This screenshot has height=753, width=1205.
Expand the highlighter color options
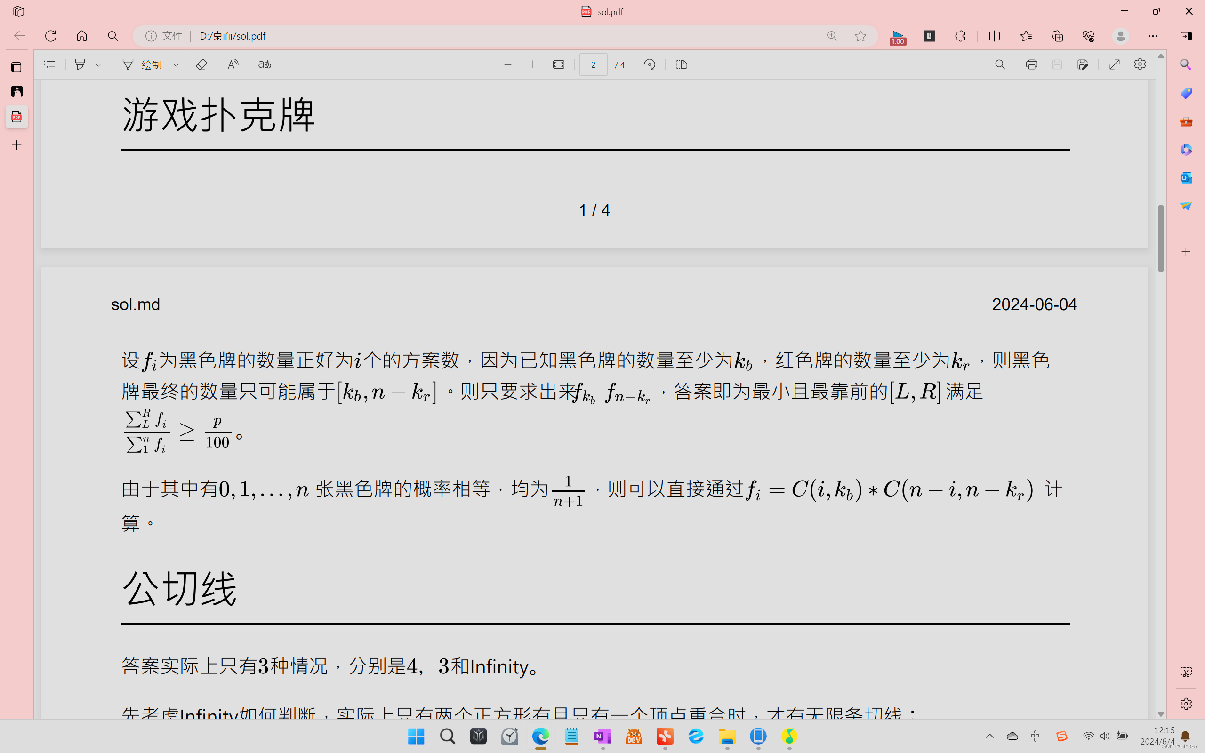(x=98, y=64)
